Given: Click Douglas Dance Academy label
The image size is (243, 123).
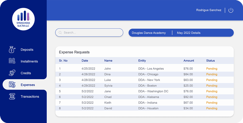Looking at the screenshot, I should (x=148, y=33).
